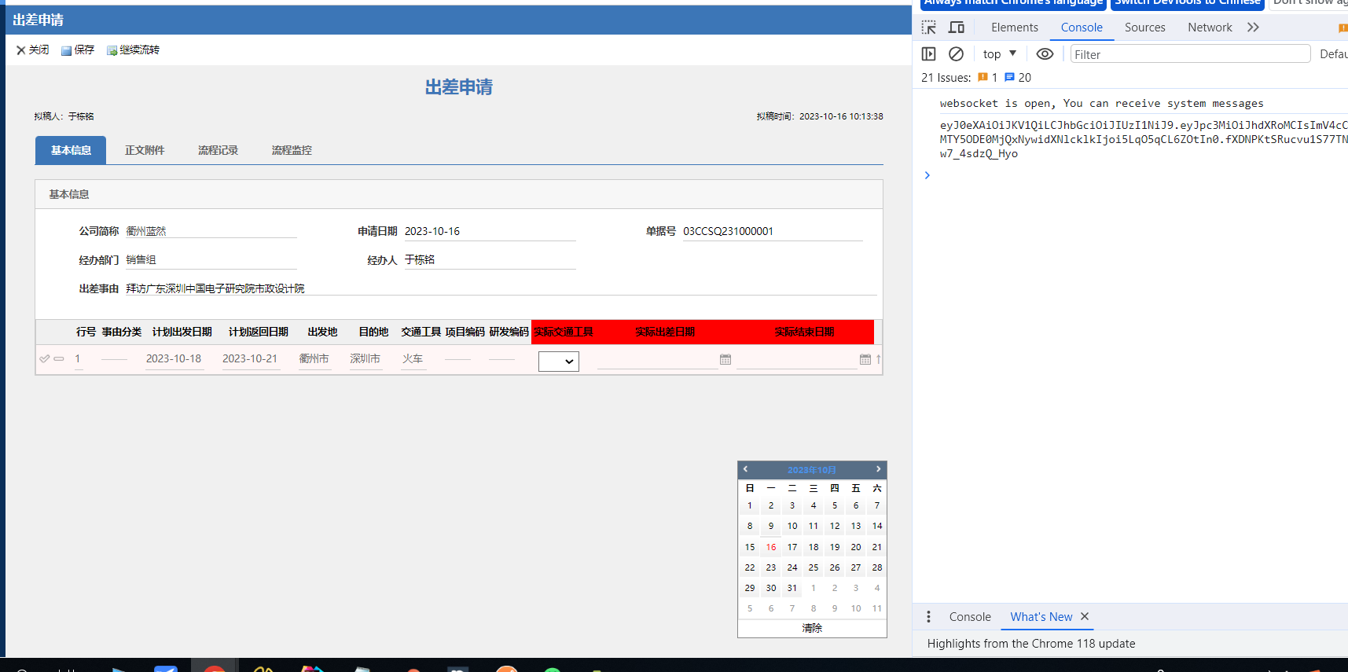
Task: Switch to the 流程记录 tab
Action: [218, 150]
